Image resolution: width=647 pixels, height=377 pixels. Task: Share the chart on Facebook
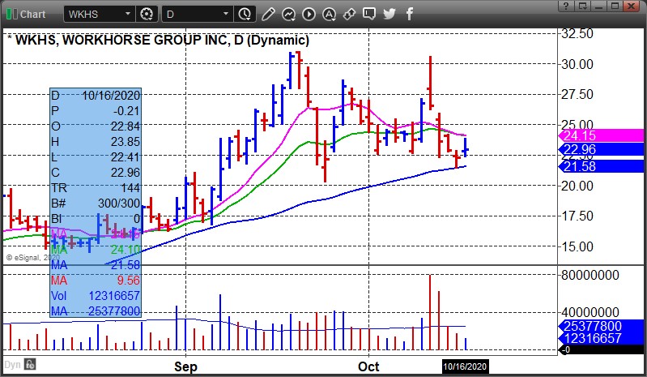pyautogui.click(x=409, y=14)
